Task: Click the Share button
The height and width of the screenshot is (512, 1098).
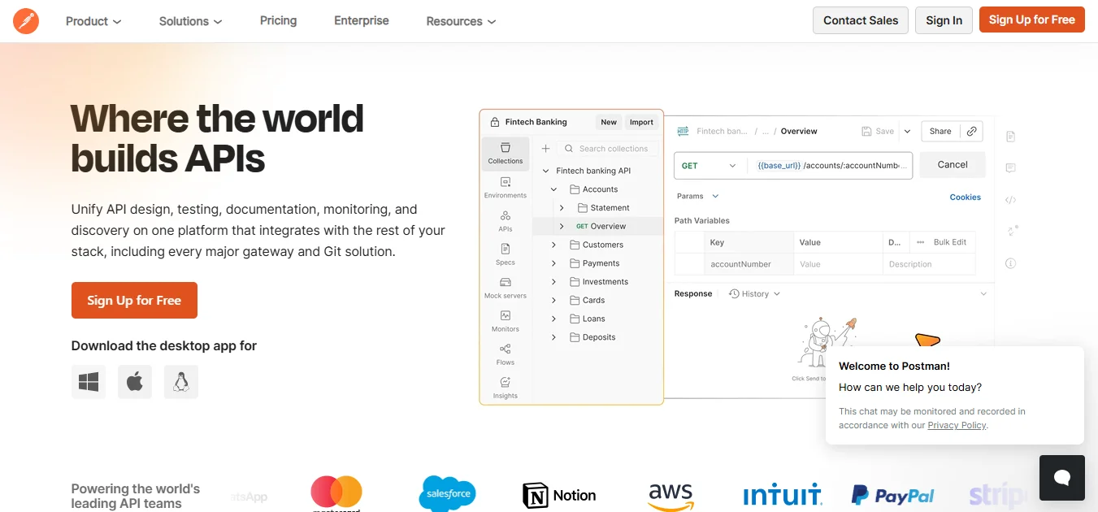Action: [940, 131]
